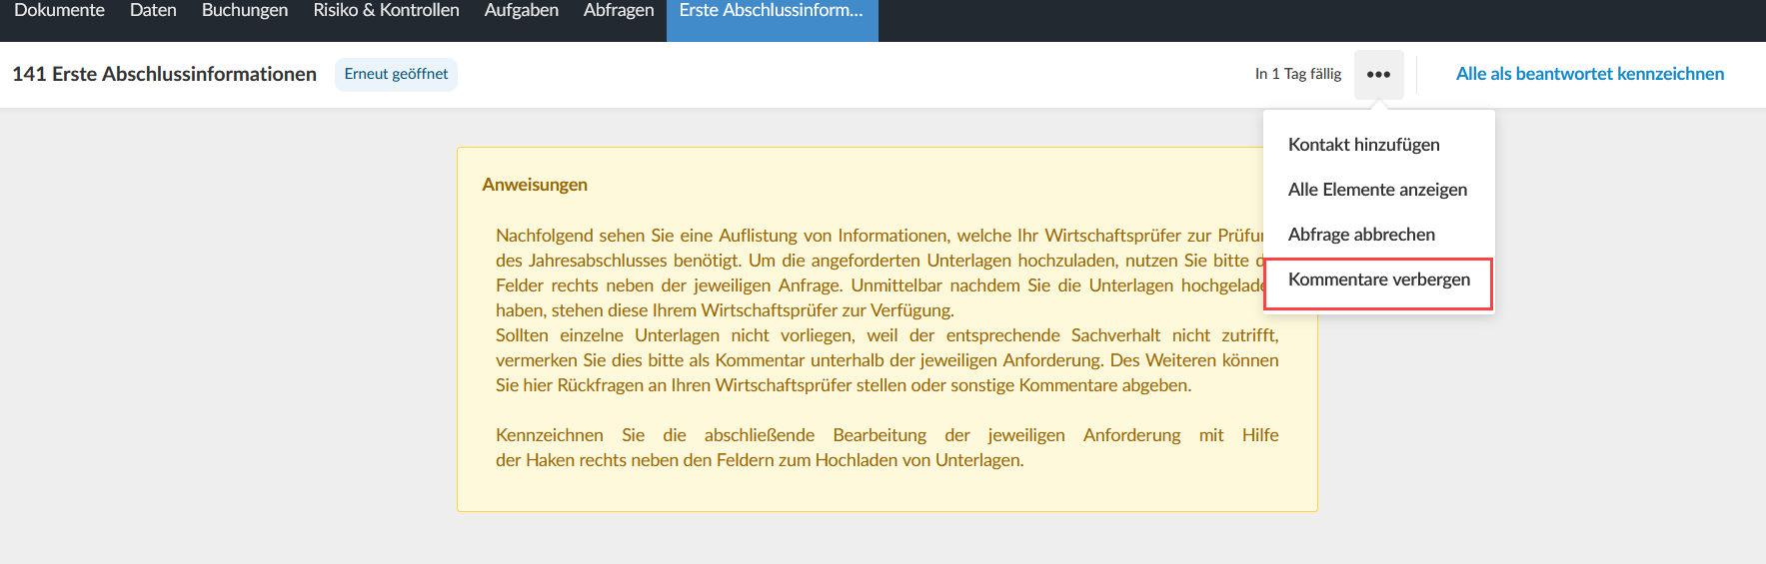Select the Aufgaben tab
This screenshot has height=564, width=1766.
pyautogui.click(x=522, y=10)
